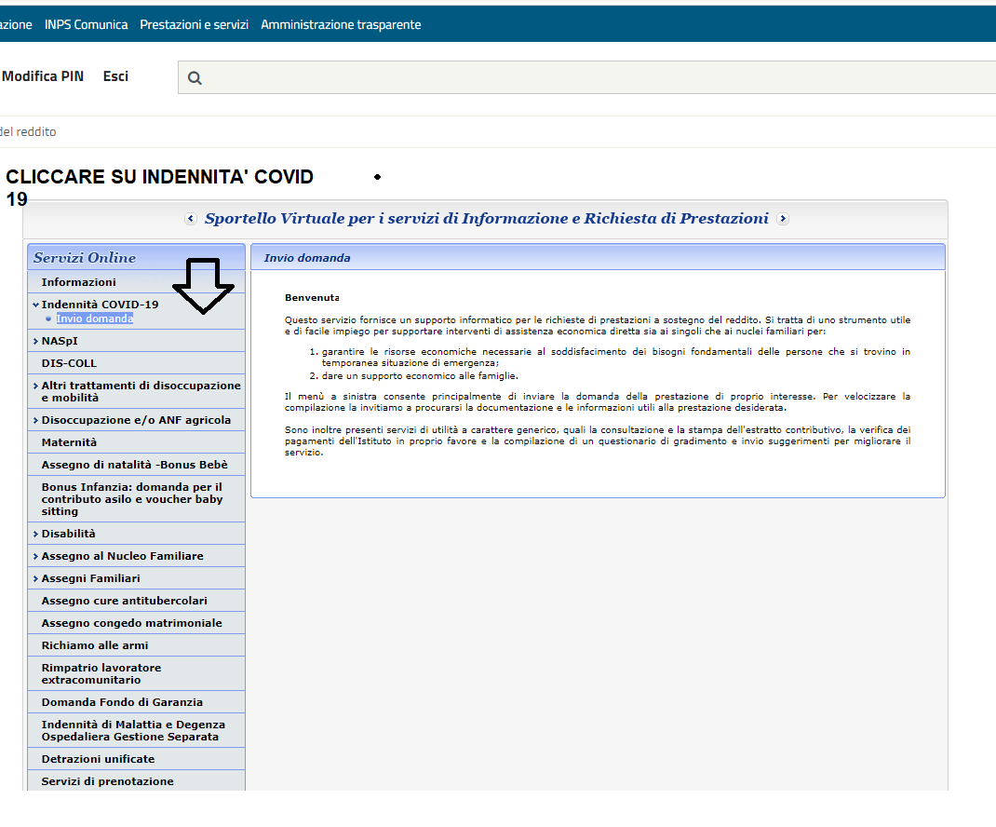This screenshot has height=827, width=996.
Task: Click the Benvenuta greeting text
Action: pos(312,297)
